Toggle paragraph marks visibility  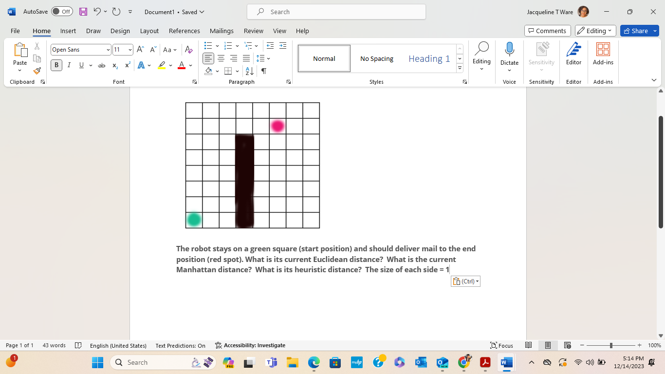263,71
